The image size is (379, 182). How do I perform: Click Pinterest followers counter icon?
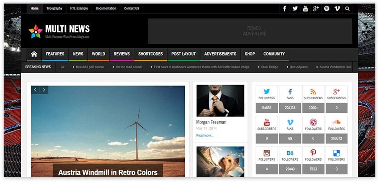313,153
